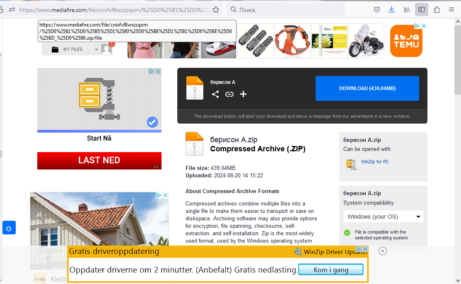Screen dimensions: 461x284
Task: Open the extensions puzzle icon
Action: click(x=437, y=10)
